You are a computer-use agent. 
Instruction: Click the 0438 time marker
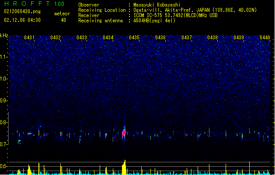click(212, 38)
